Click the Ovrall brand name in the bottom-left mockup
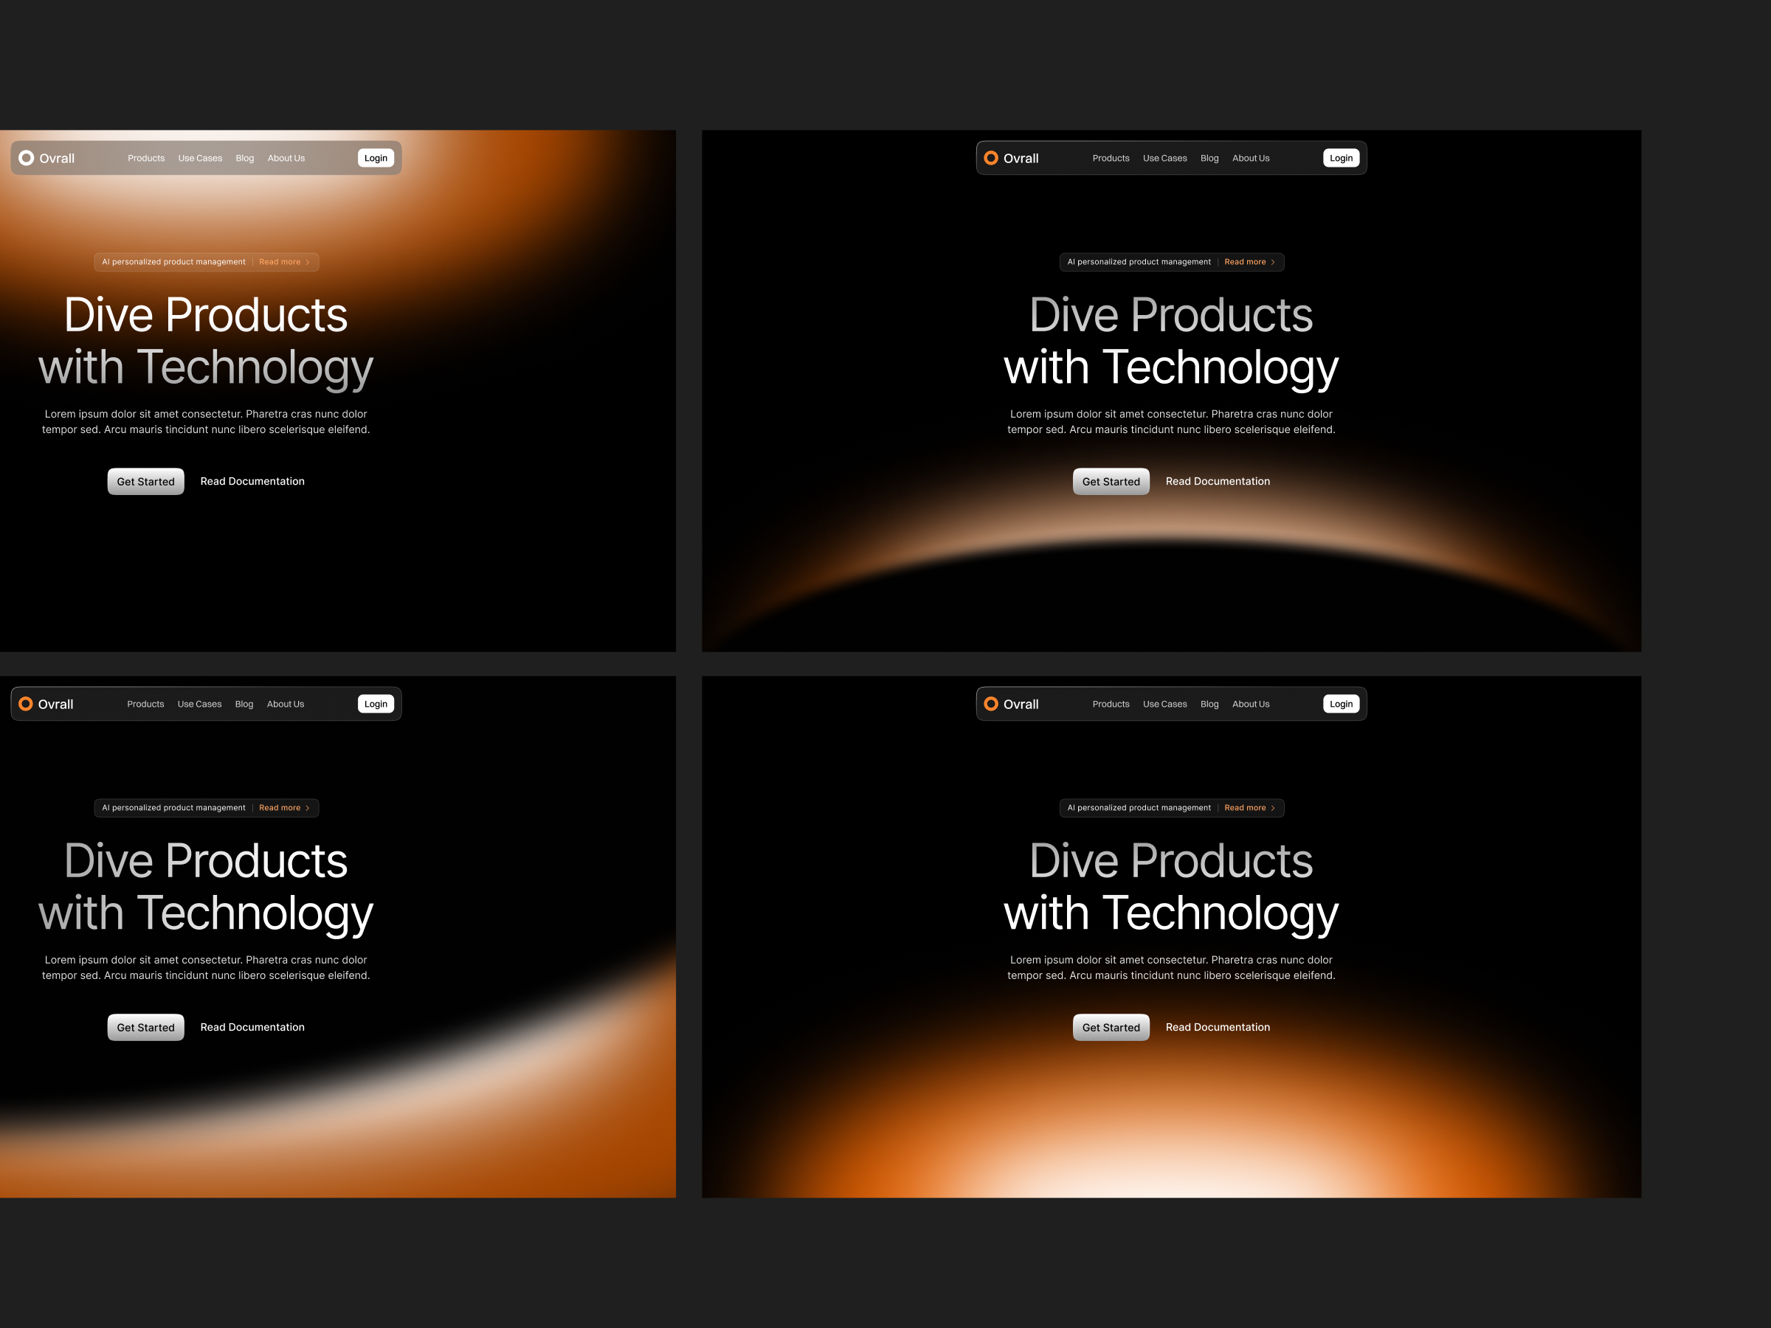This screenshot has height=1328, width=1771. (56, 705)
